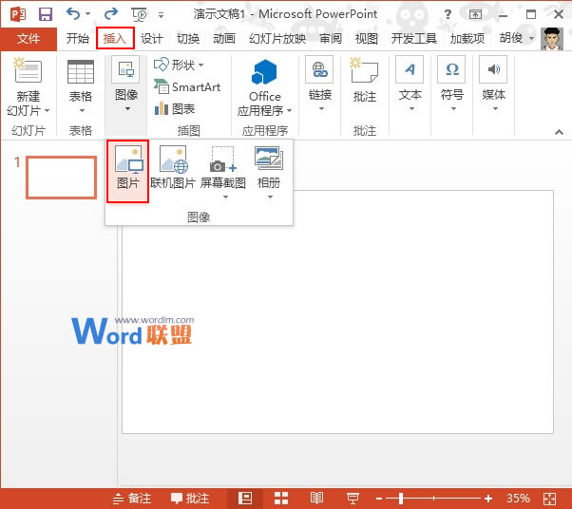This screenshot has width=572, height=509.
Task: Open PowerPoint Help question mark
Action: point(448,14)
